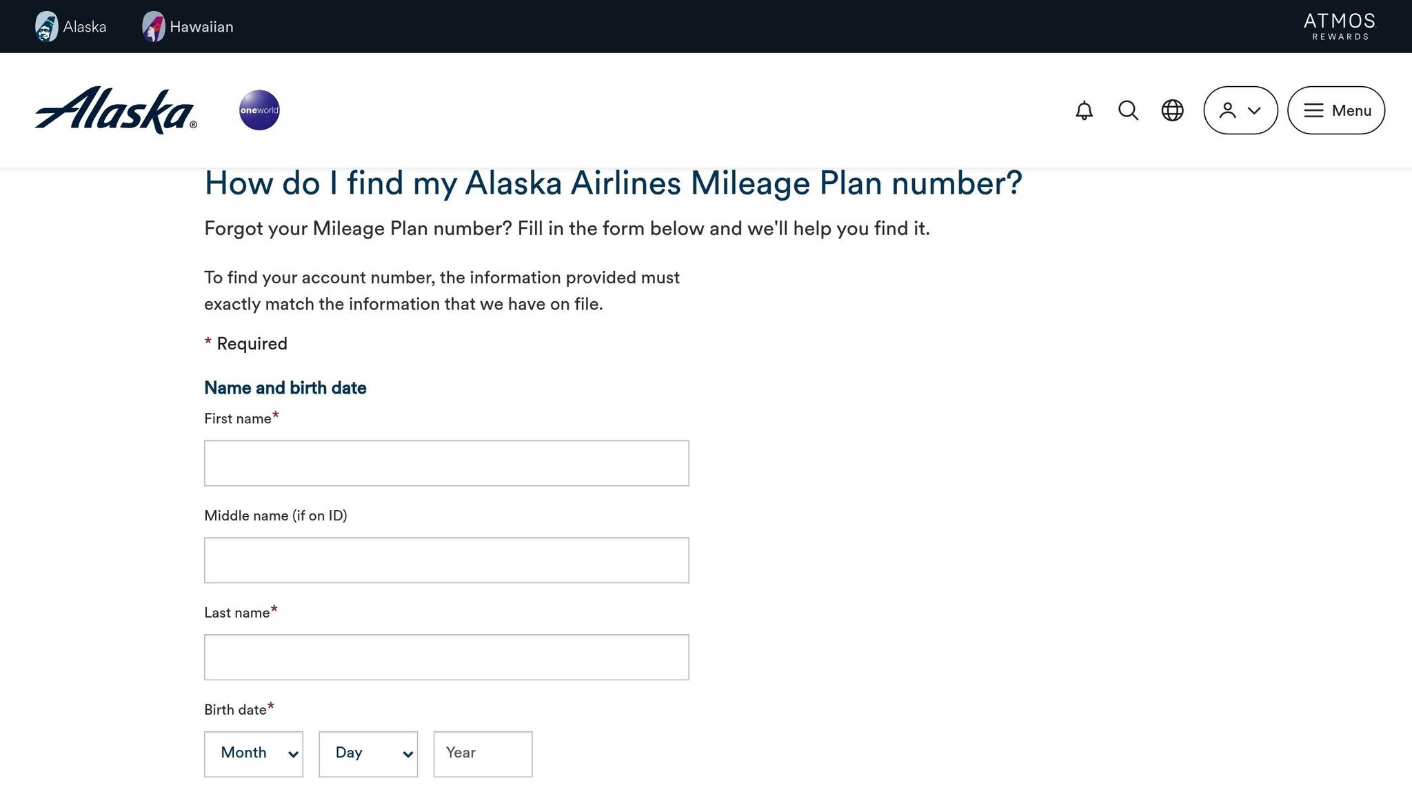This screenshot has width=1412, height=794.
Task: Click the search magnifier icon
Action: tap(1128, 110)
